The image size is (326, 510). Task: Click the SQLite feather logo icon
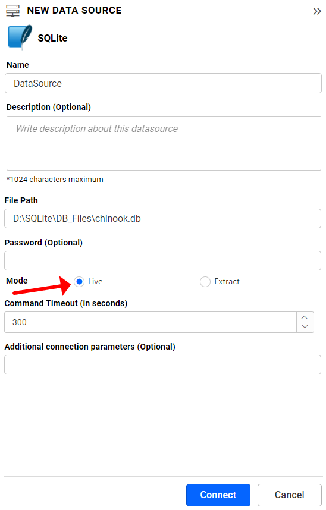[20, 37]
